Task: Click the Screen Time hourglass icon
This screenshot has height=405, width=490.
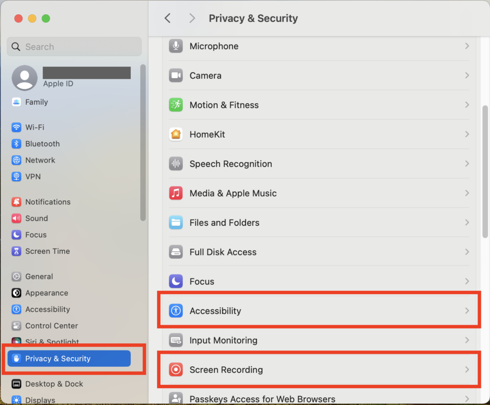Action: point(16,251)
